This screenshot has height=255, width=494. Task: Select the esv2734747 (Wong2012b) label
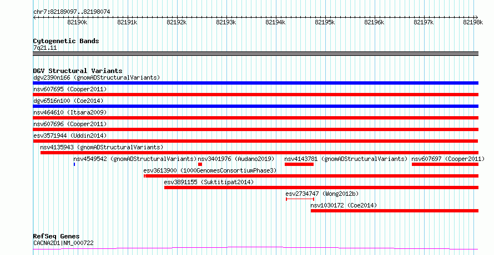(x=322, y=194)
